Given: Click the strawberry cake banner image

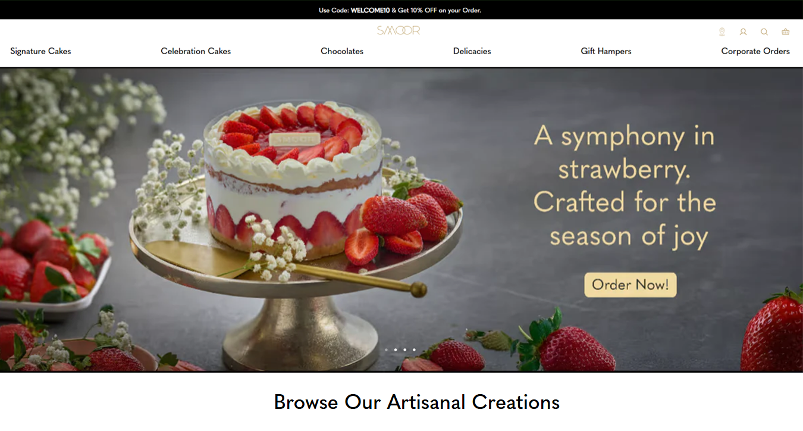Looking at the screenshot, I should pos(401,220).
